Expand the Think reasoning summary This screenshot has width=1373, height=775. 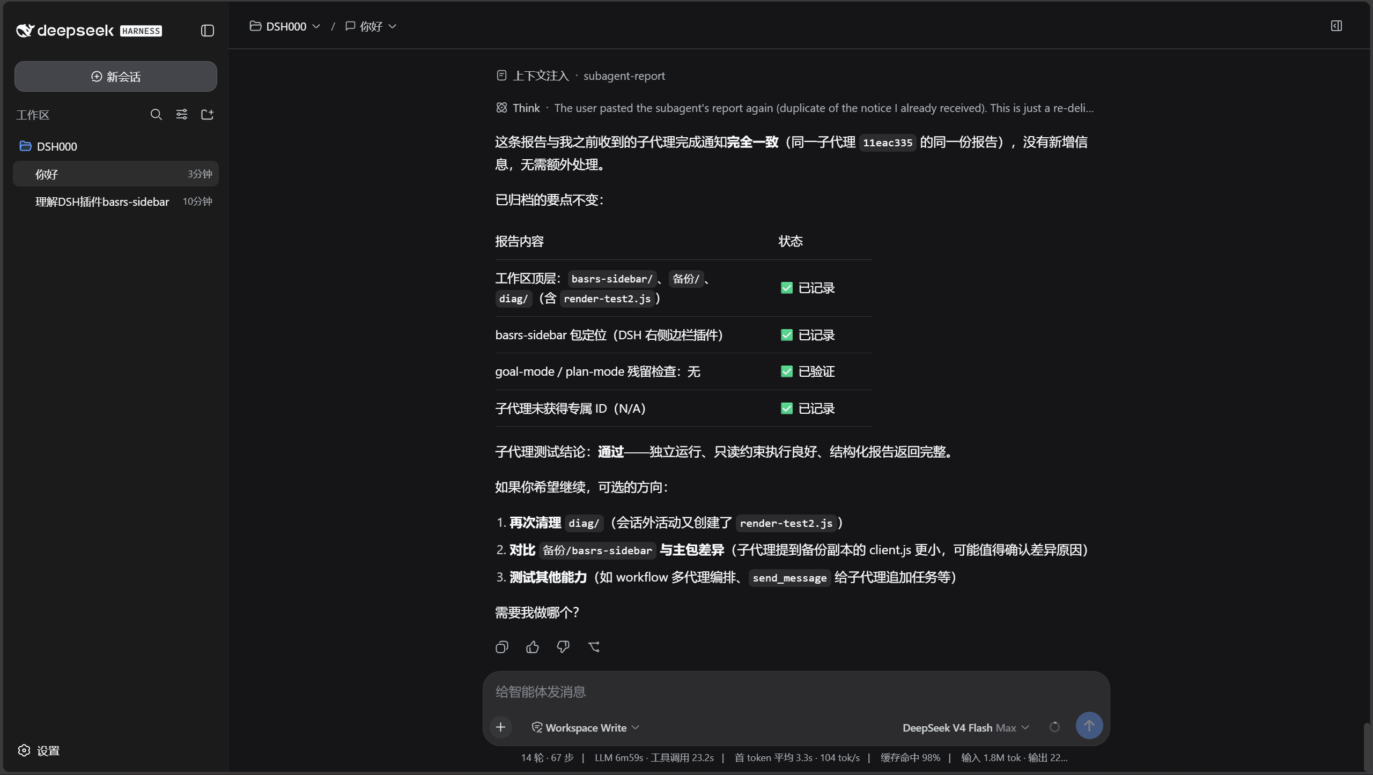[795, 108]
